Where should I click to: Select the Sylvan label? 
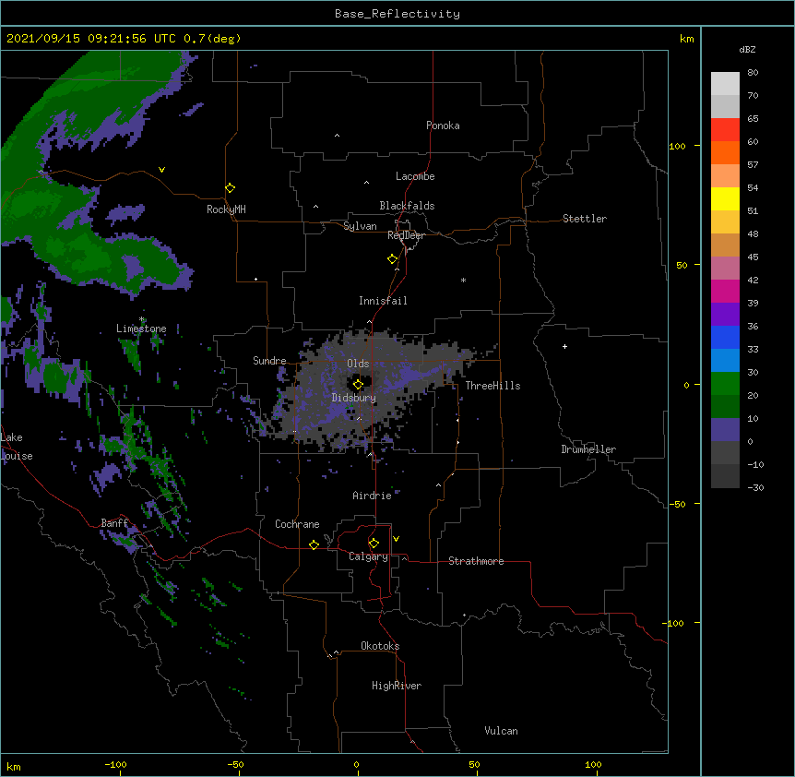360,226
